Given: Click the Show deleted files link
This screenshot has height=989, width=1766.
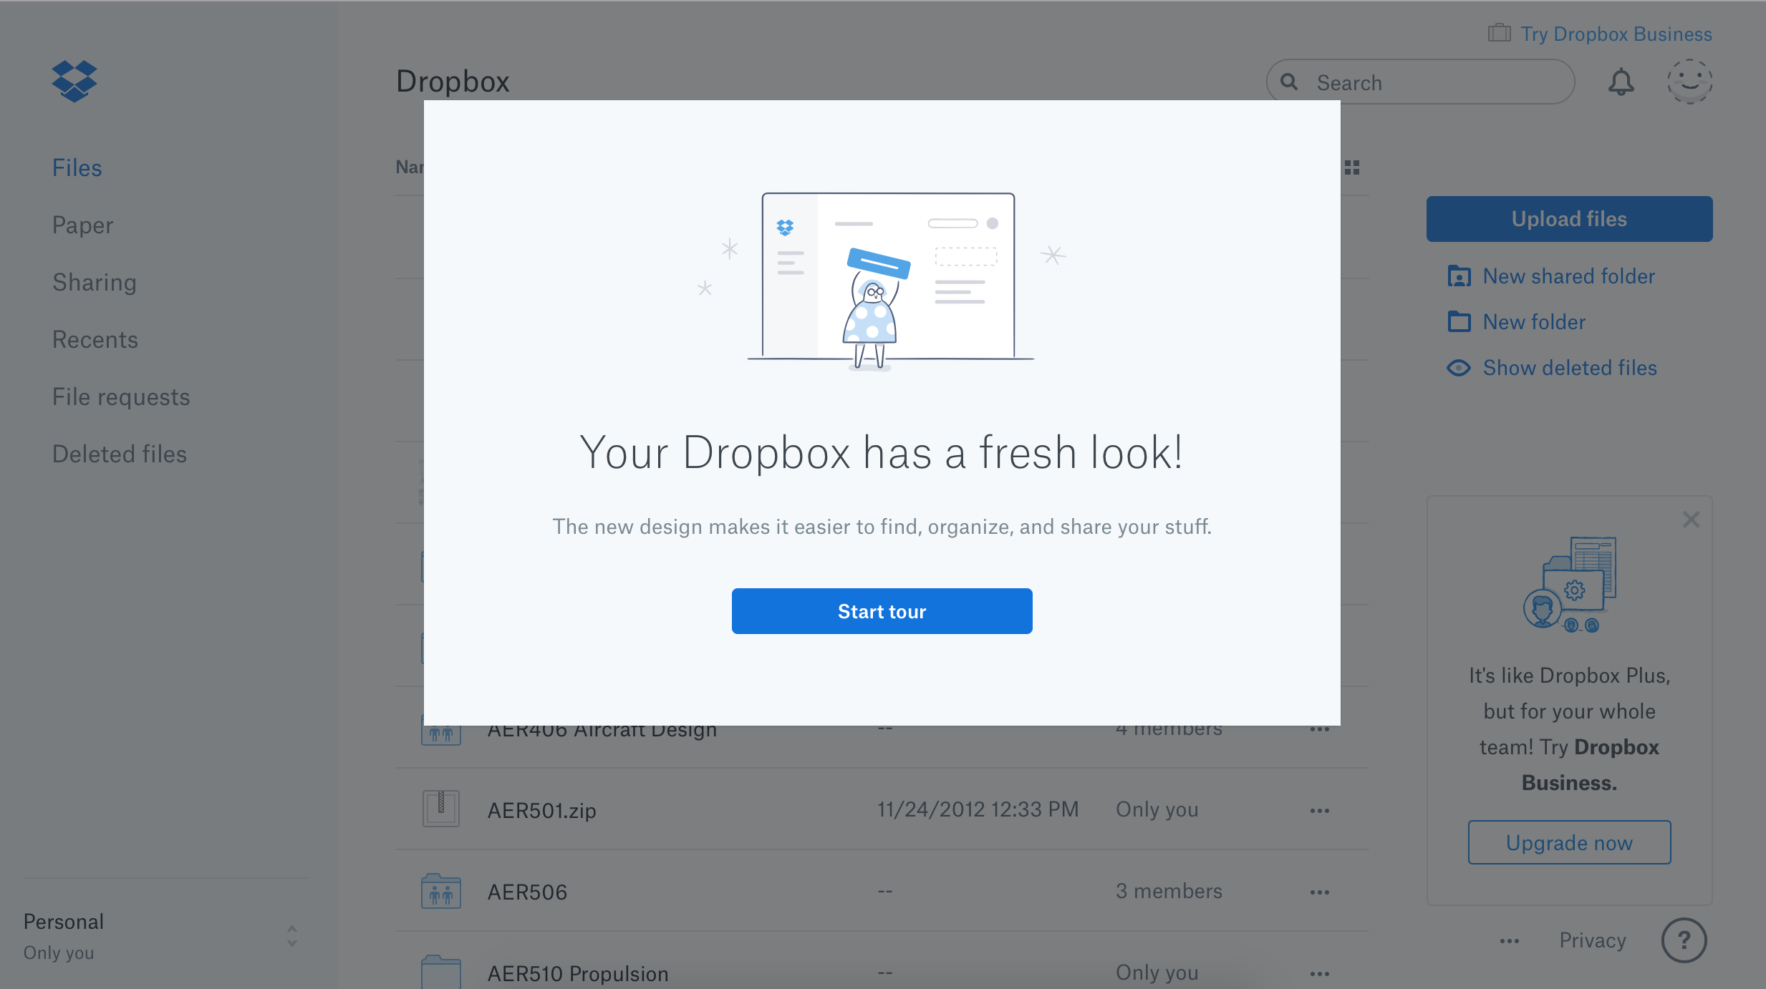Looking at the screenshot, I should (x=1570, y=368).
